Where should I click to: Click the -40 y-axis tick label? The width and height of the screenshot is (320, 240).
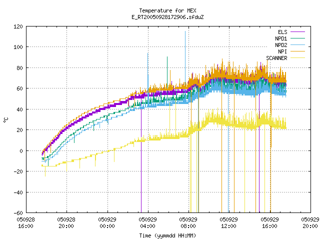tap(18, 192)
